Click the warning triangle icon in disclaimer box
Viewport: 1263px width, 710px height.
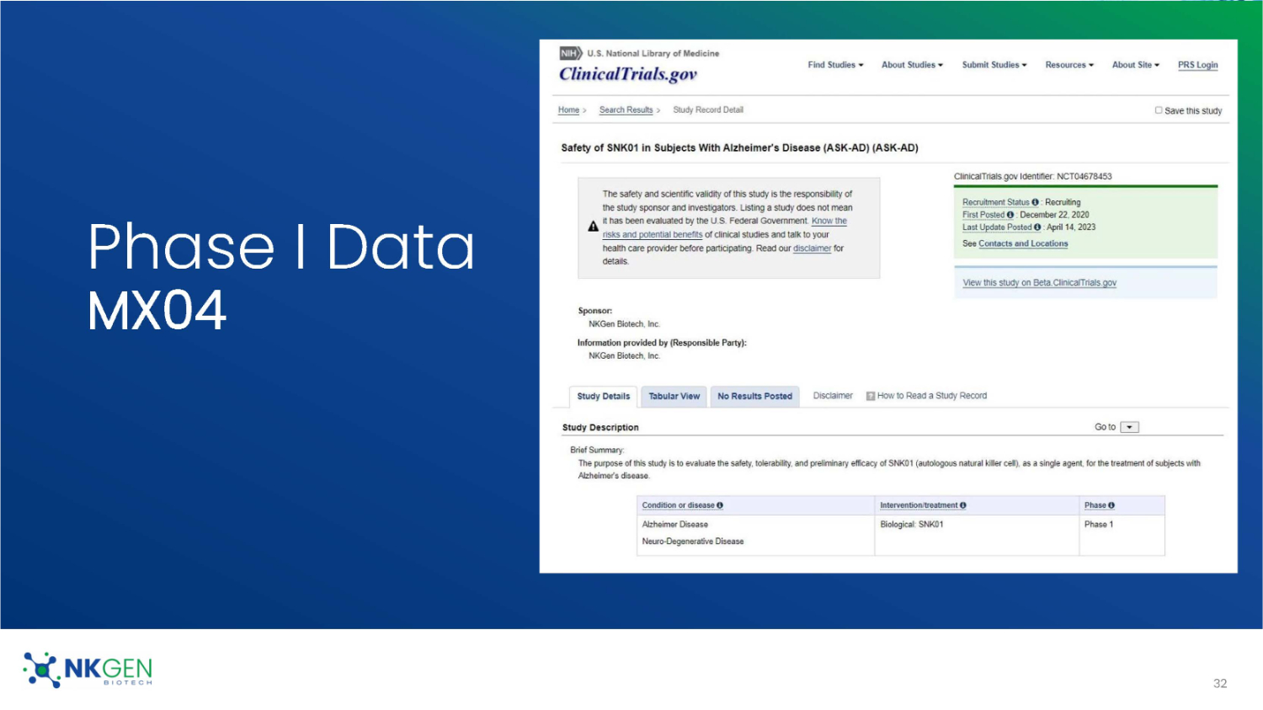pos(593,227)
